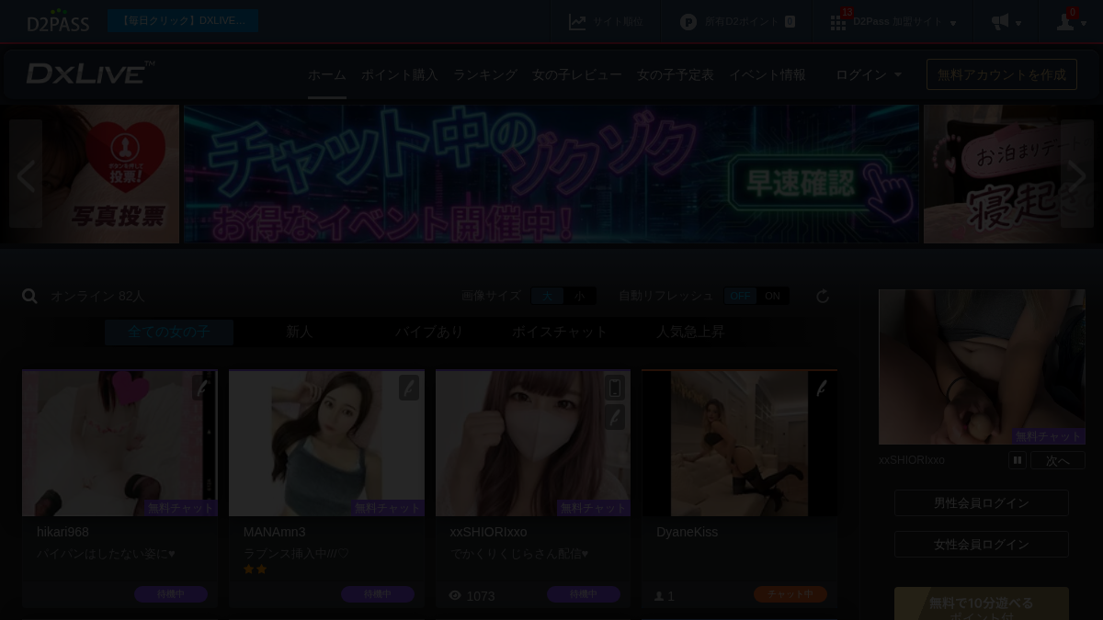1103x620 pixels.
Task: Click the search magnifier icon
Action: [x=29, y=296]
